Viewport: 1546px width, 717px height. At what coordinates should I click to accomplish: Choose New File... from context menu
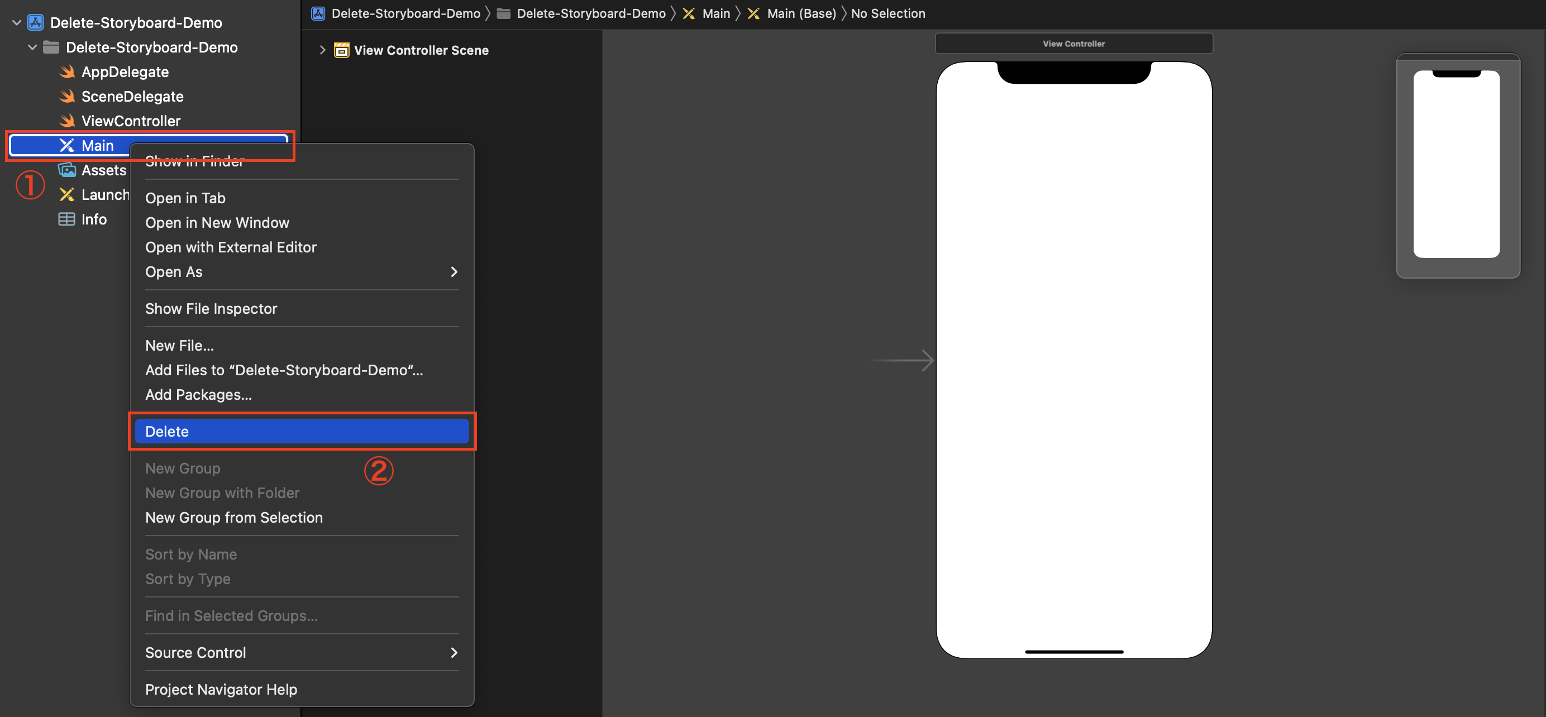pyautogui.click(x=302, y=346)
